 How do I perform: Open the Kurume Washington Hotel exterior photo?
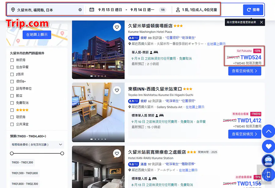[98, 50]
